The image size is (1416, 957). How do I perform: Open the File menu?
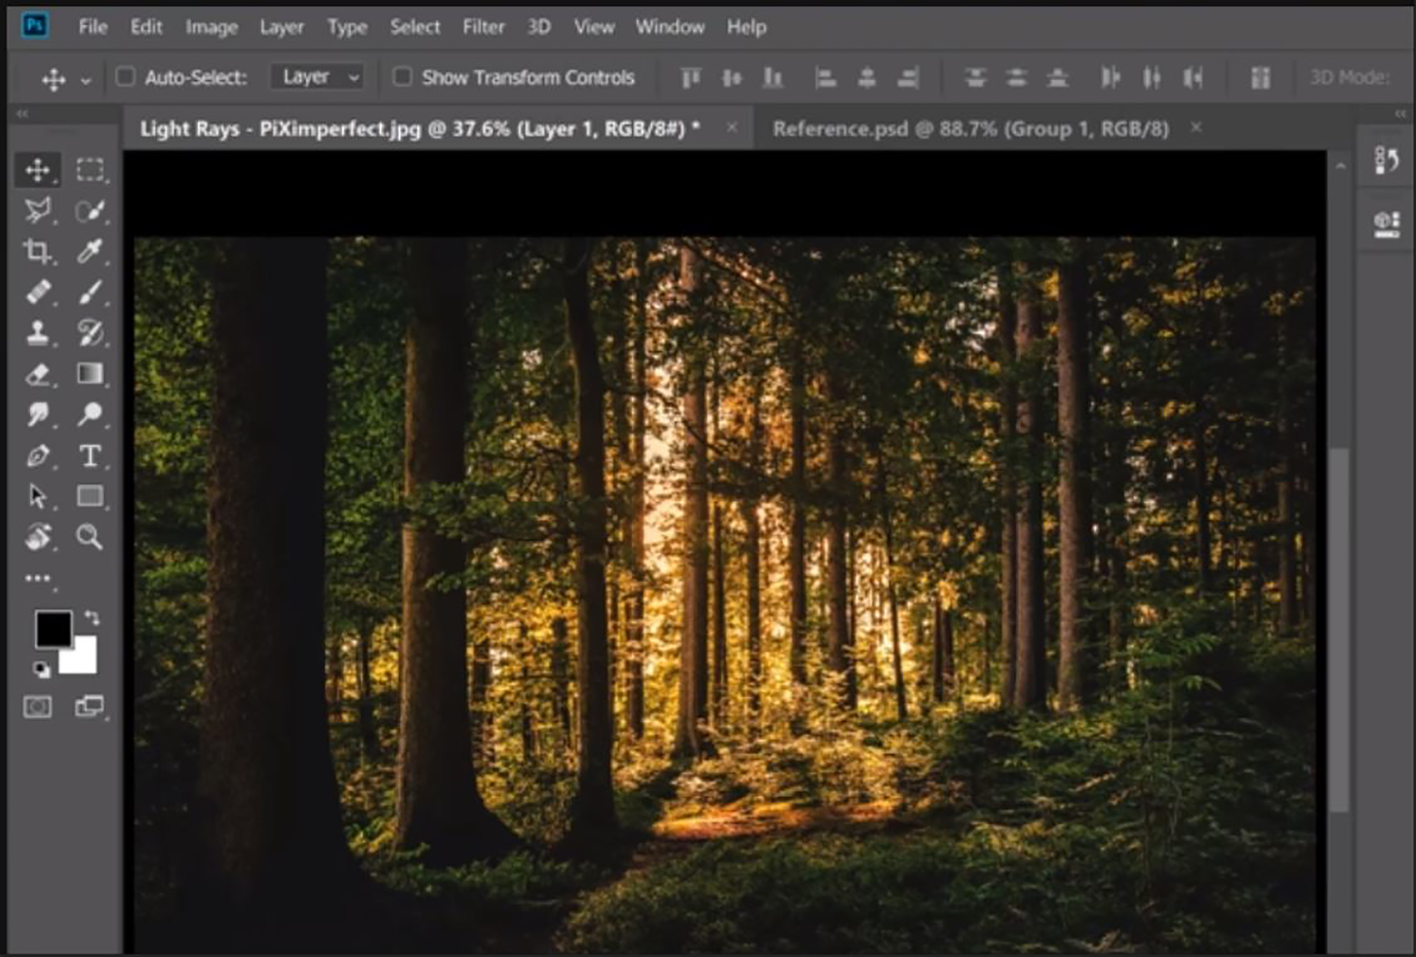click(93, 27)
